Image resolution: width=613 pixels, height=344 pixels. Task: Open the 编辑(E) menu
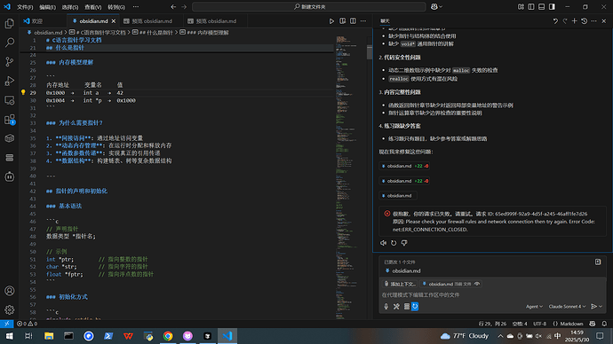click(x=47, y=7)
